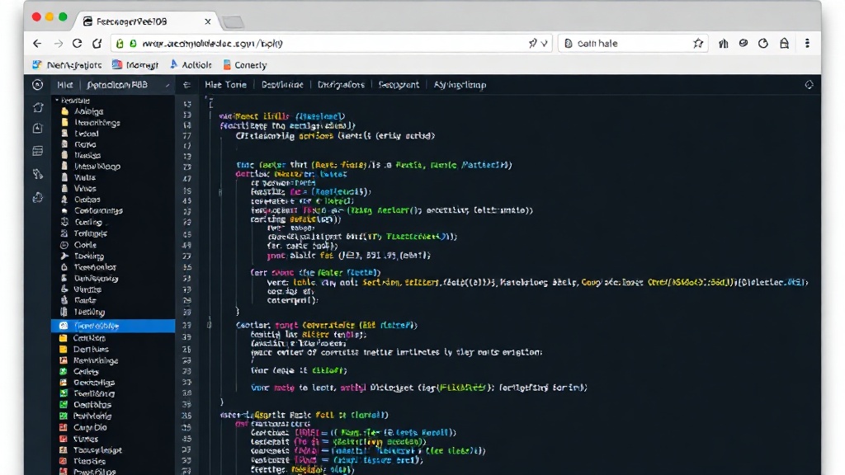This screenshot has width=845, height=475.
Task: Click the browser forward arrow
Action: 58,44
